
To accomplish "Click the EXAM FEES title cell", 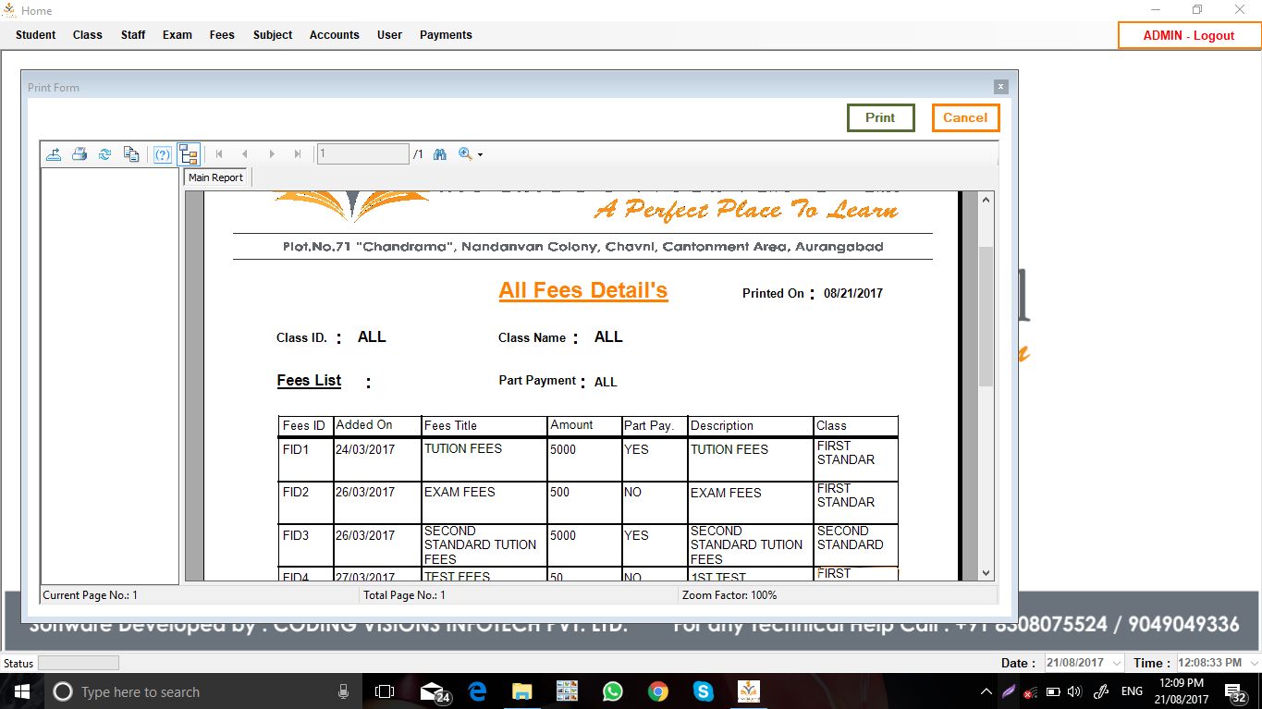I will pyautogui.click(x=484, y=503).
